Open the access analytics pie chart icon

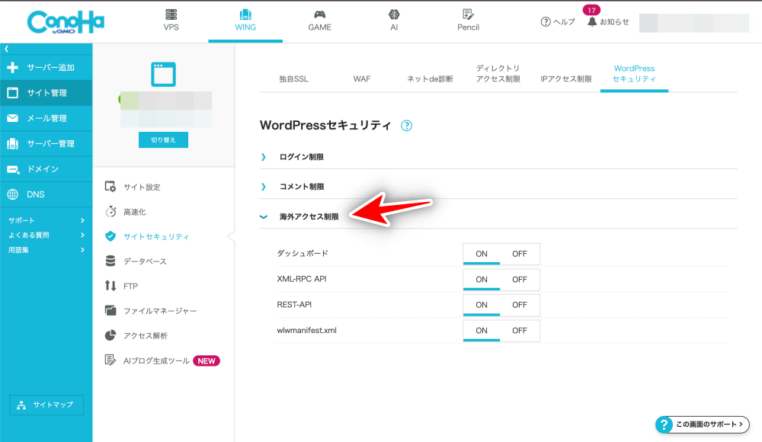pos(110,335)
